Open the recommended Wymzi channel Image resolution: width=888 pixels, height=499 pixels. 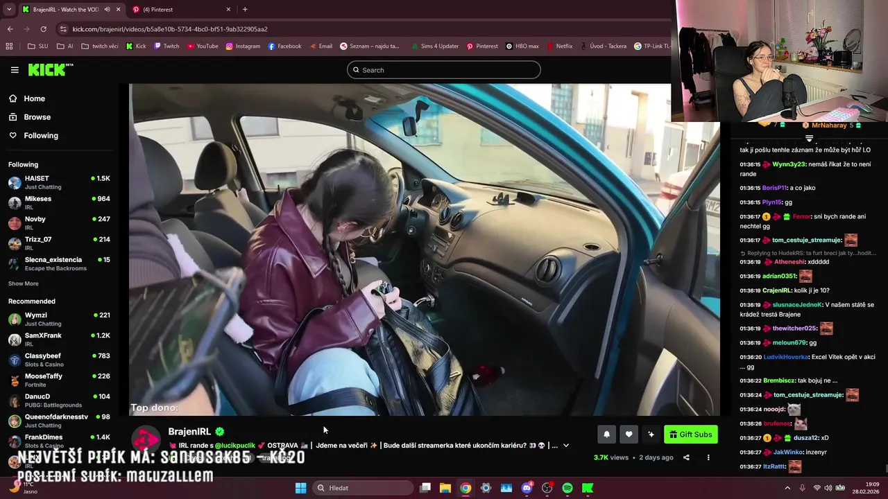tap(59, 319)
